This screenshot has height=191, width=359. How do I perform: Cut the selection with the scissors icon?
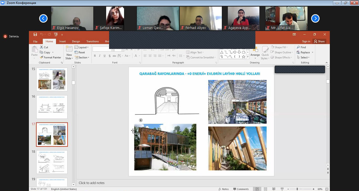[x=44, y=47]
